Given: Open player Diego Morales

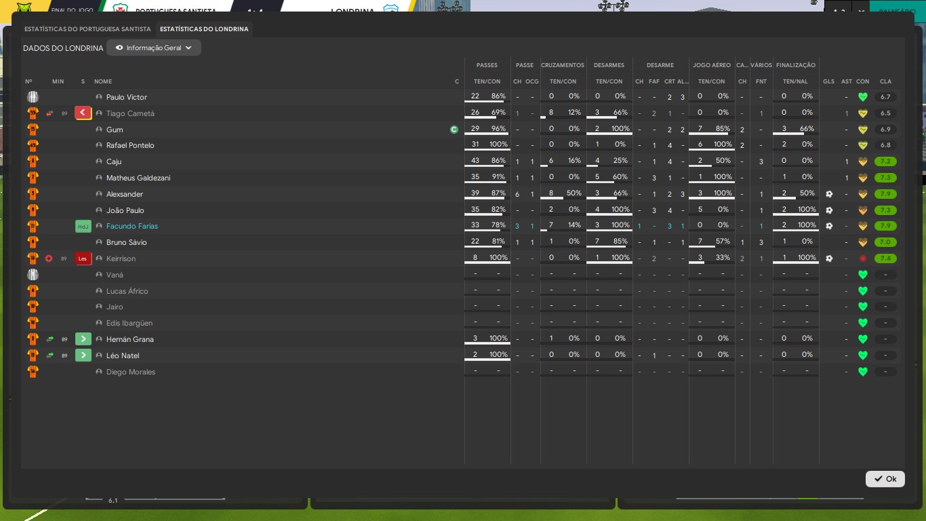Looking at the screenshot, I should (131, 372).
